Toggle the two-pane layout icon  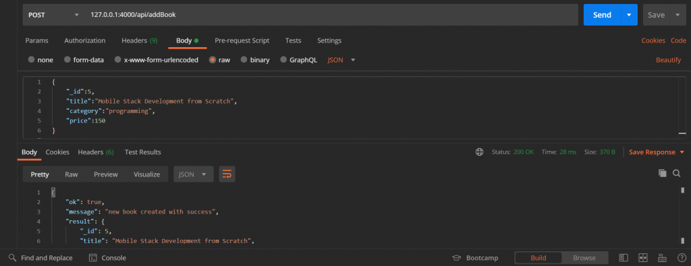(642, 258)
